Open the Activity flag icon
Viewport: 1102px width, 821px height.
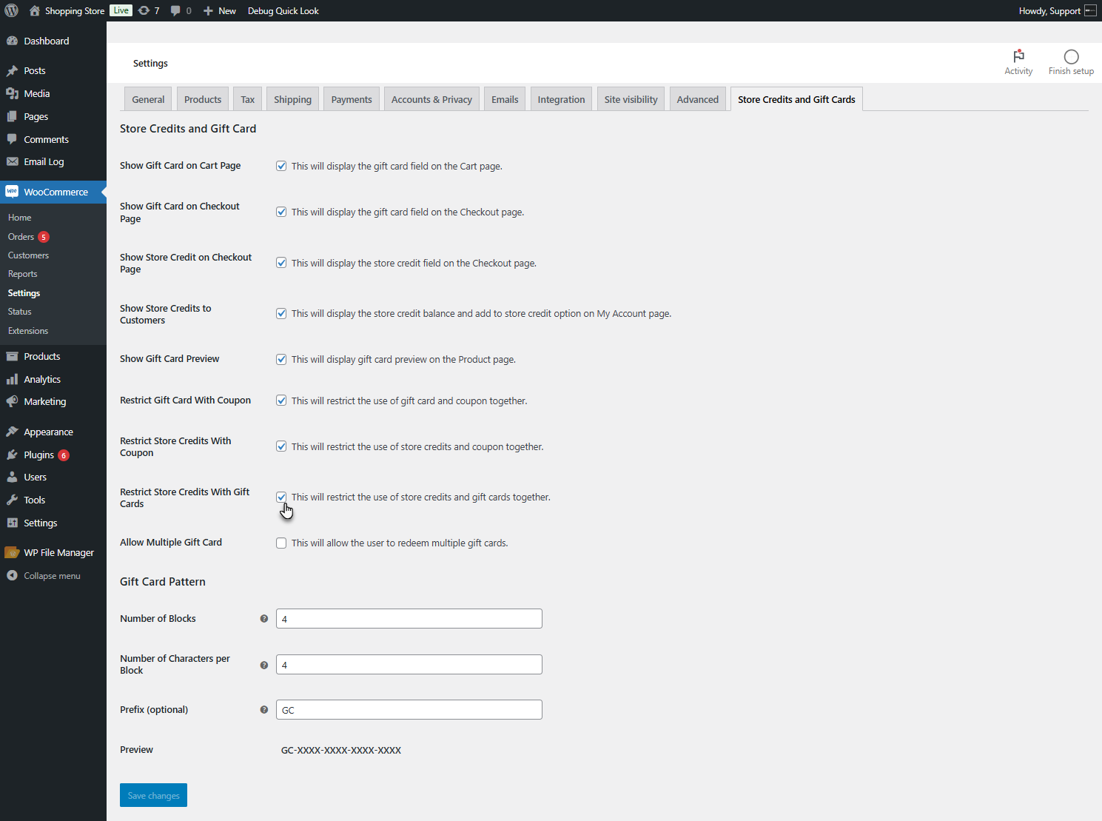[1018, 56]
